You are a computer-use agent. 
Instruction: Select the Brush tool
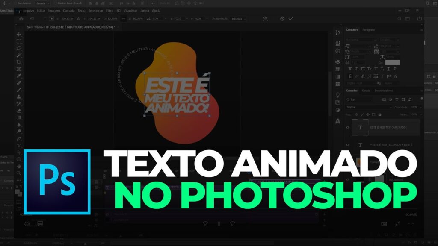[19, 90]
